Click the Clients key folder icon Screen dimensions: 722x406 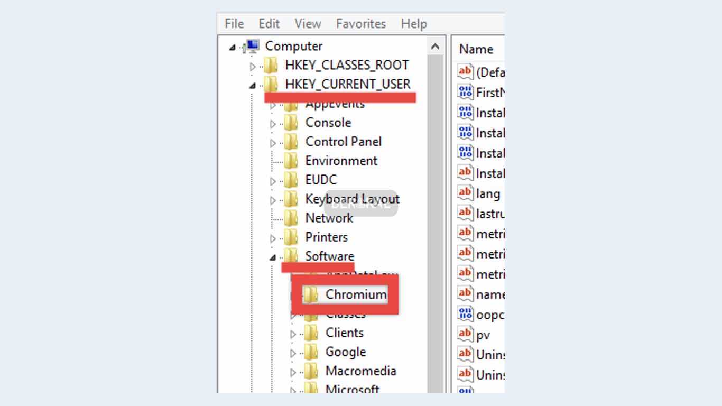tap(311, 333)
